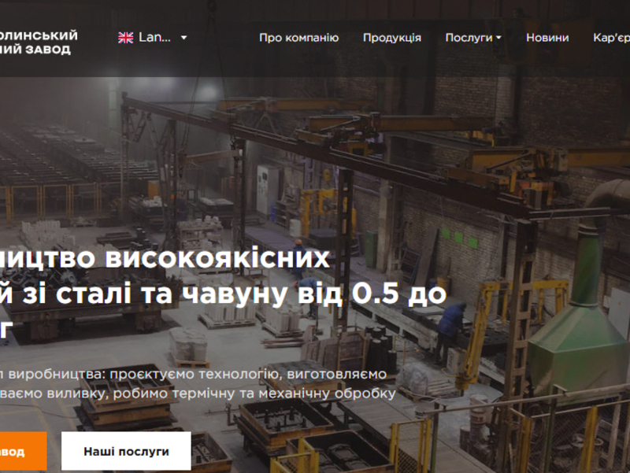The image size is (630, 473).
Task: Open the 'Послуги' menu
Action: (x=469, y=38)
